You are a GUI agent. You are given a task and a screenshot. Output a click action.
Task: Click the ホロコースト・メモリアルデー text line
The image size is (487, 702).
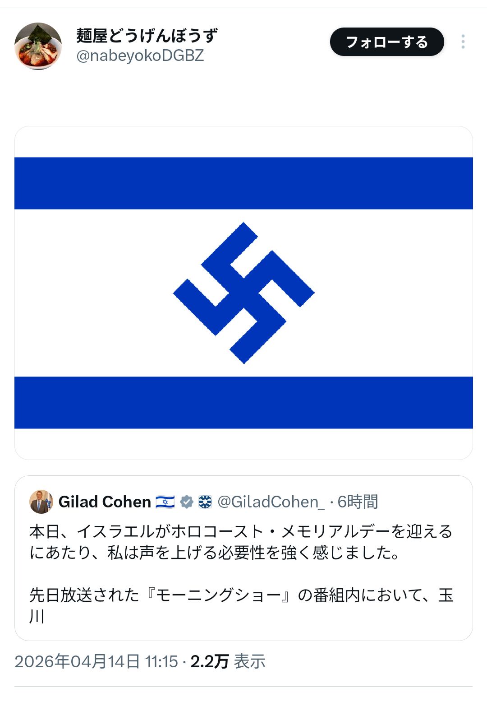pos(240,532)
